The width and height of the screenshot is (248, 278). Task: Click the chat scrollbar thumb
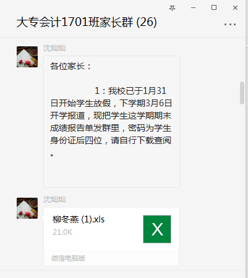coord(242,93)
